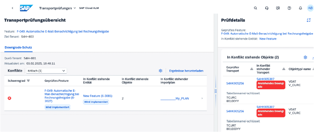
Task: Open the New Feature link in Prüfdetails
Action: pos(268,39)
